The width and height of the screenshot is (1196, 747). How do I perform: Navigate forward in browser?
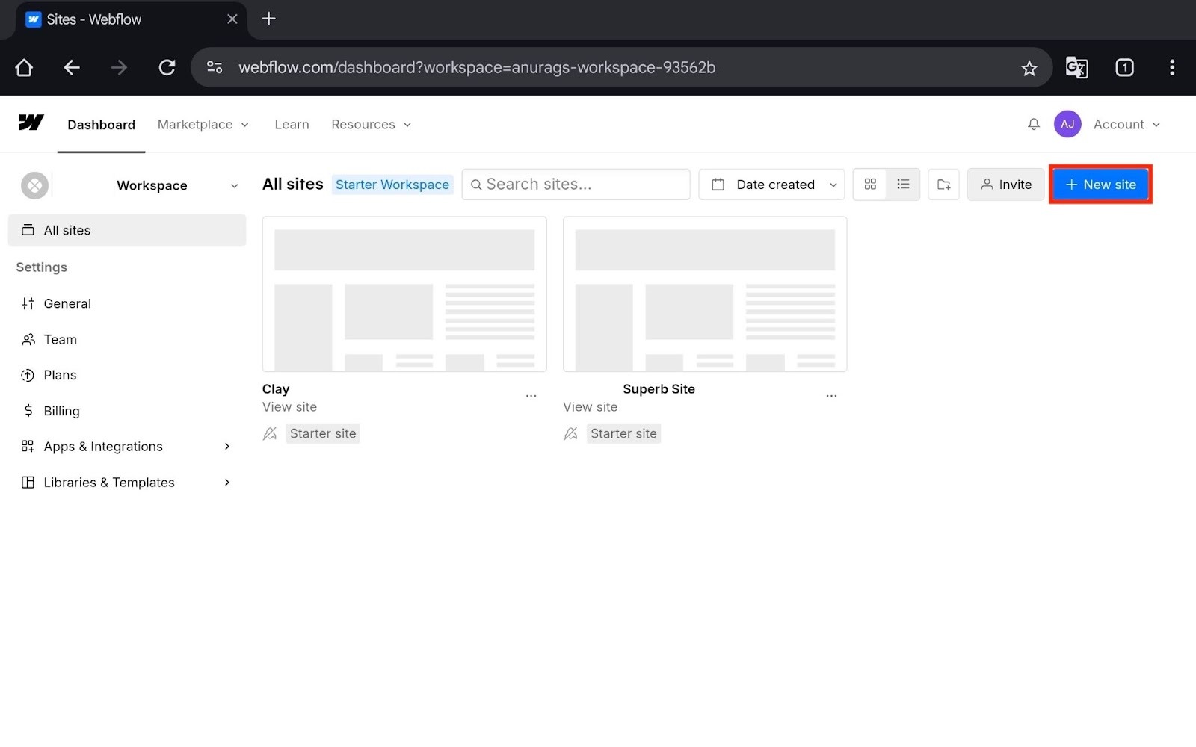pyautogui.click(x=119, y=68)
